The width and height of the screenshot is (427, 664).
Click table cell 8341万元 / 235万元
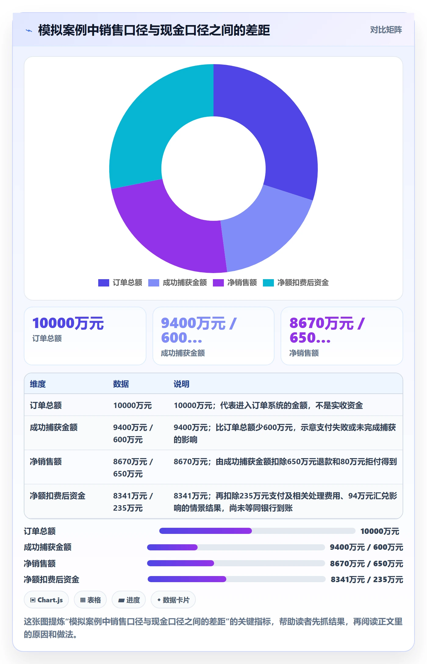point(133,502)
